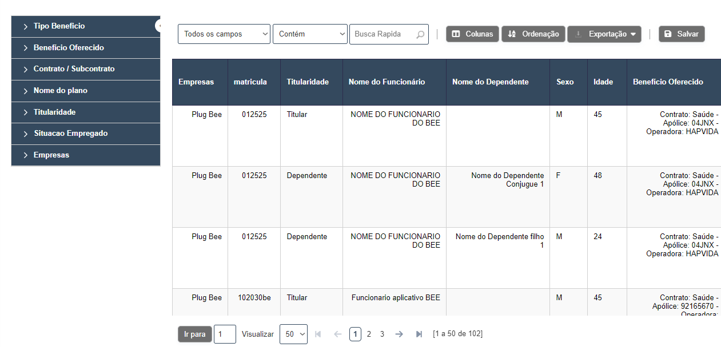
Task: Expand the Situacao Empregado filter
Action: pos(70,134)
